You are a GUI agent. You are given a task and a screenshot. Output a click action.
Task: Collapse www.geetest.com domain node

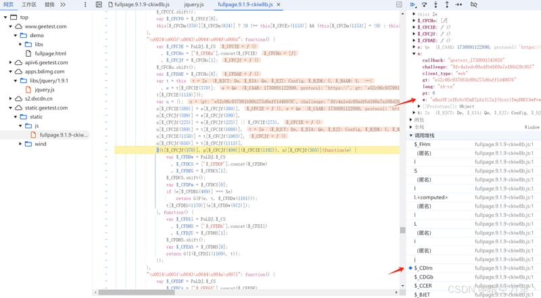click(x=10, y=26)
